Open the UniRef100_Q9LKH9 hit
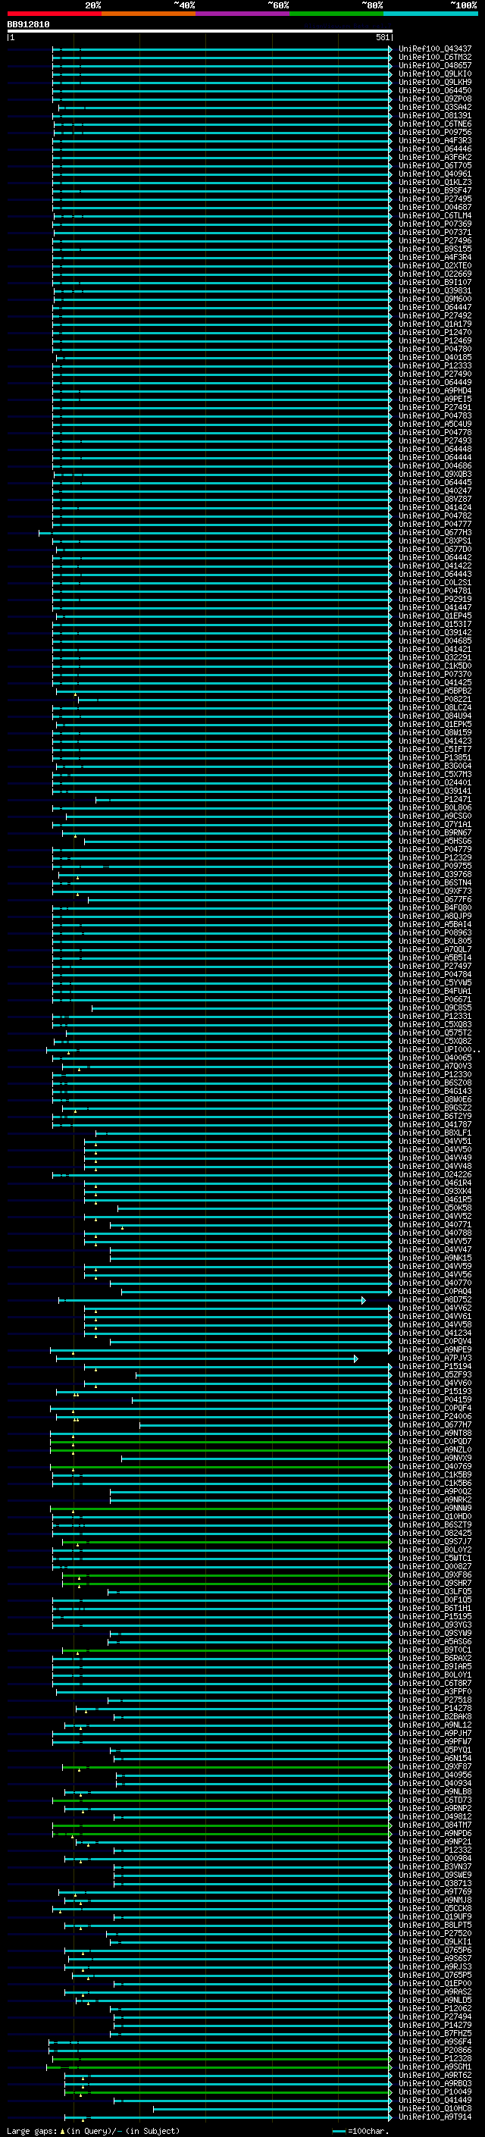This screenshot has width=485, height=2137. coord(435,82)
